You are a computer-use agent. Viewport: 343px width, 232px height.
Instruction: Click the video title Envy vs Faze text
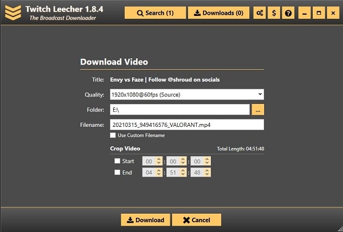coord(165,79)
